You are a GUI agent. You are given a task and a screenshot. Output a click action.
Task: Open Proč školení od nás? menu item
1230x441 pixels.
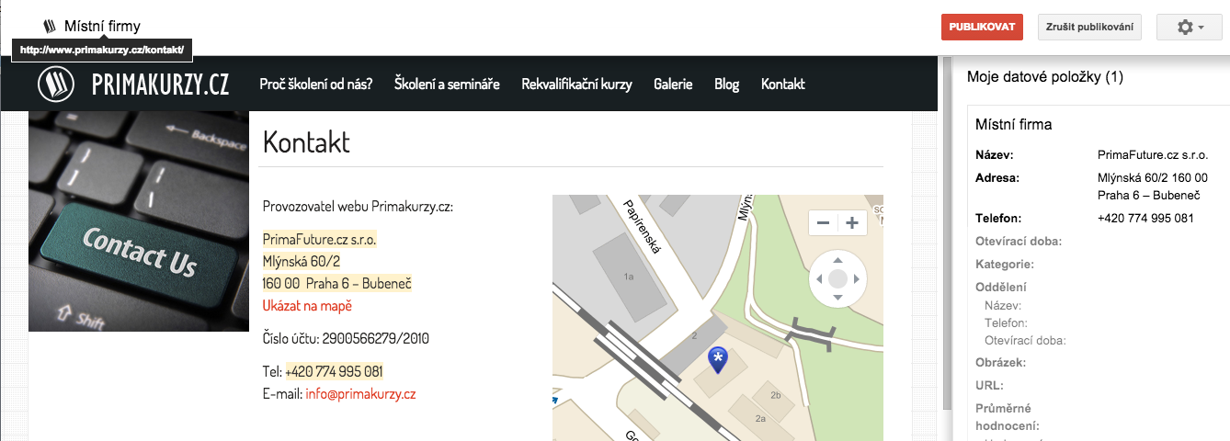tap(316, 84)
